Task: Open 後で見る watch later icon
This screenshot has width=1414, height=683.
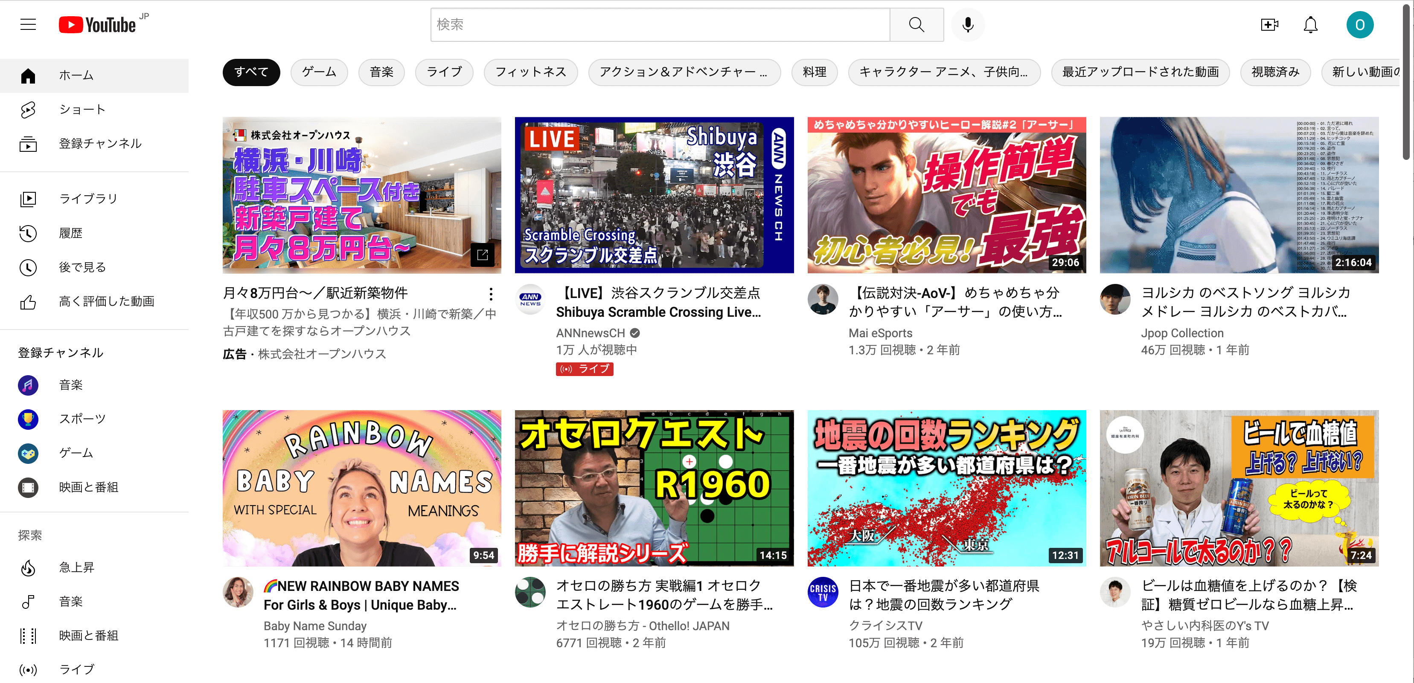Action: pos(28,267)
